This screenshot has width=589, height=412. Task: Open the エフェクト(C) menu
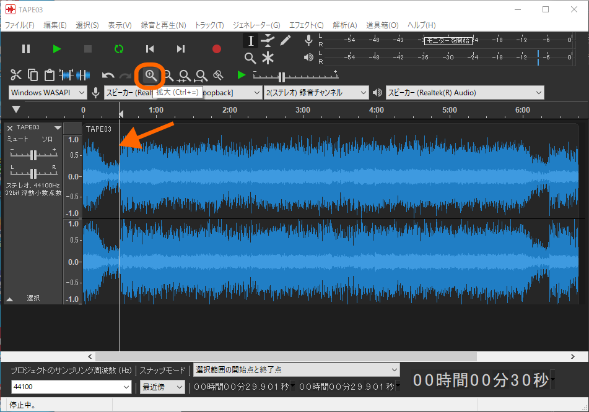coord(306,25)
